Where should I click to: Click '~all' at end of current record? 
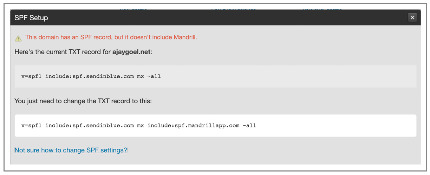pyautogui.click(x=154, y=76)
